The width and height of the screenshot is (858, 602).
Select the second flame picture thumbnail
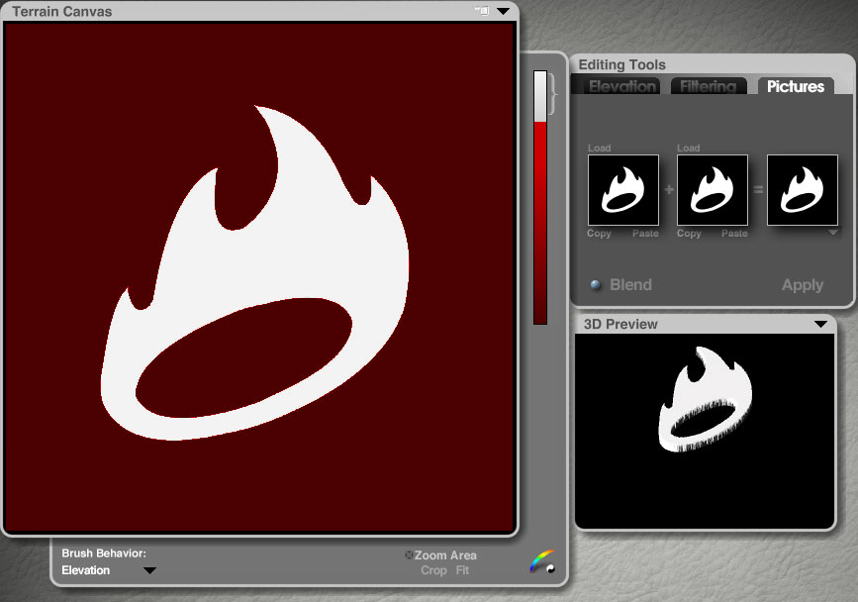point(713,190)
